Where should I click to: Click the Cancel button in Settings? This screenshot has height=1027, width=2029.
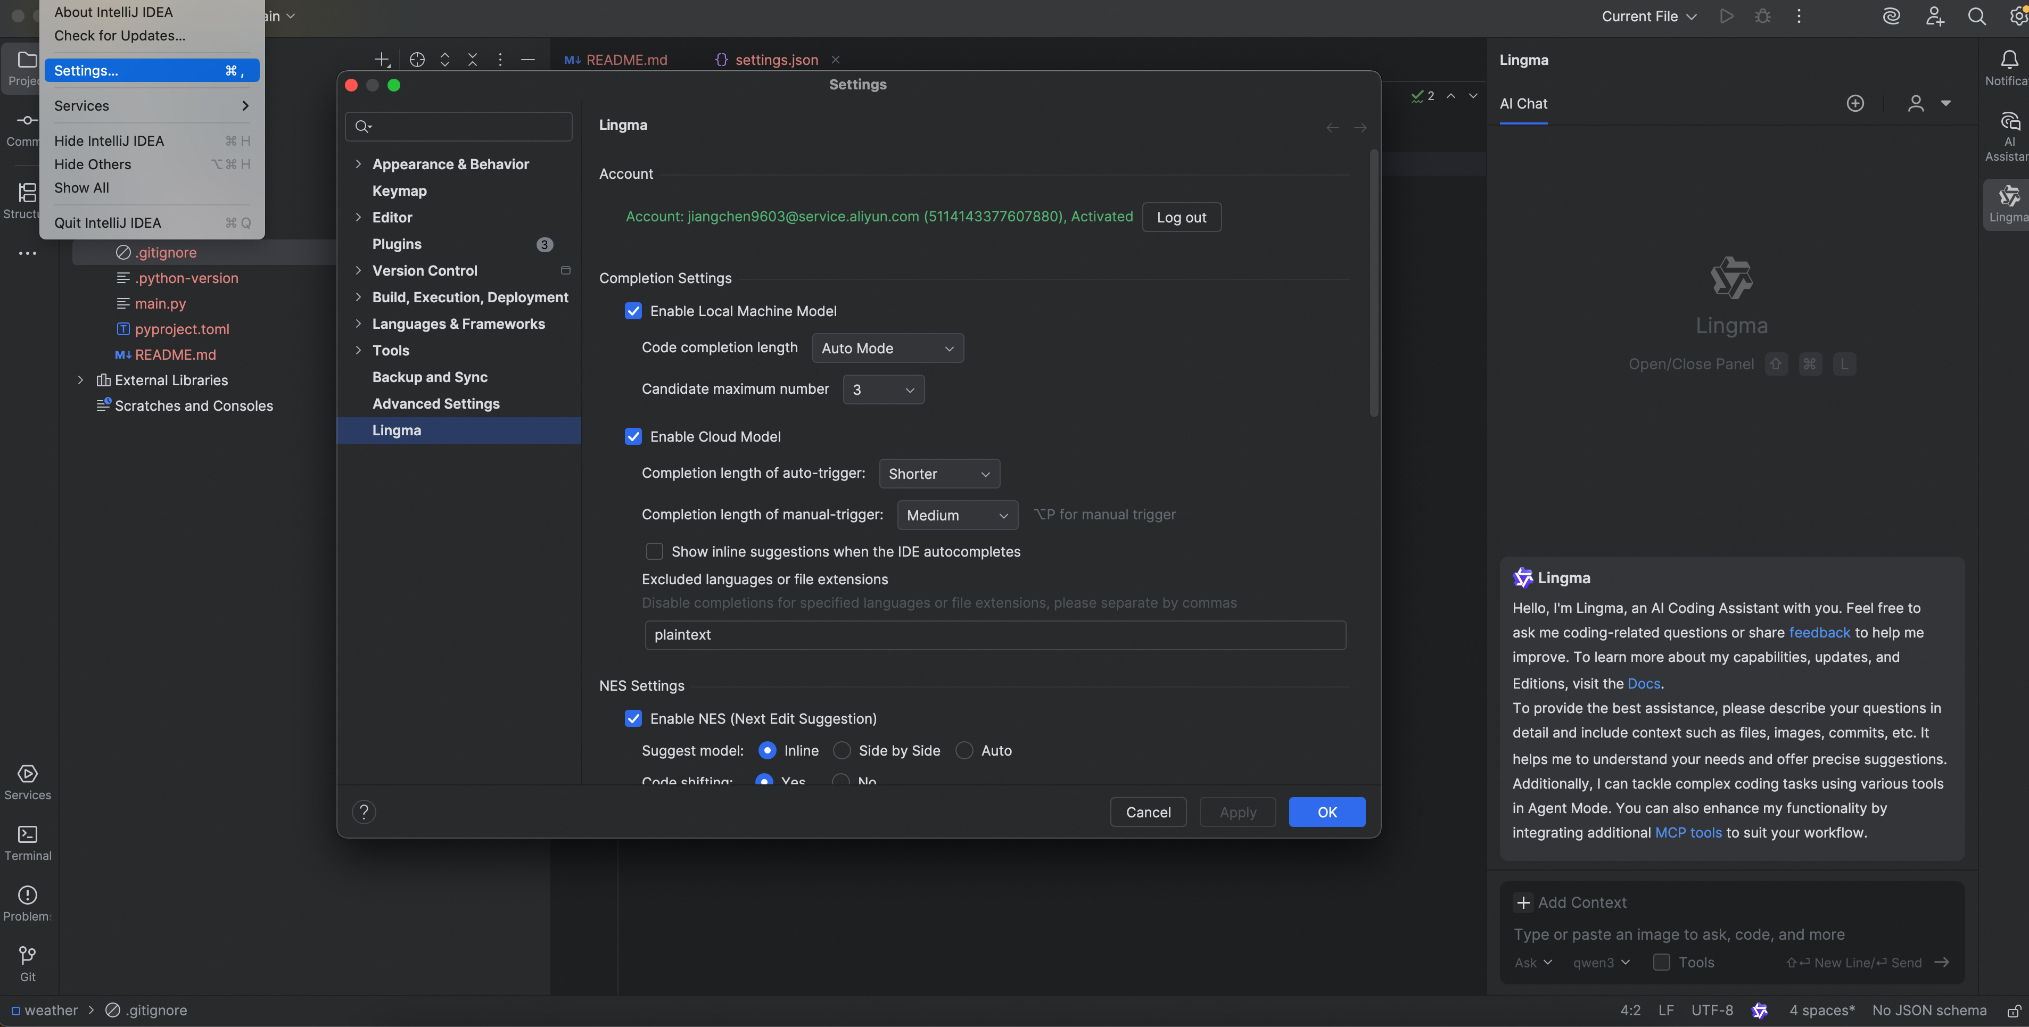[1148, 812]
